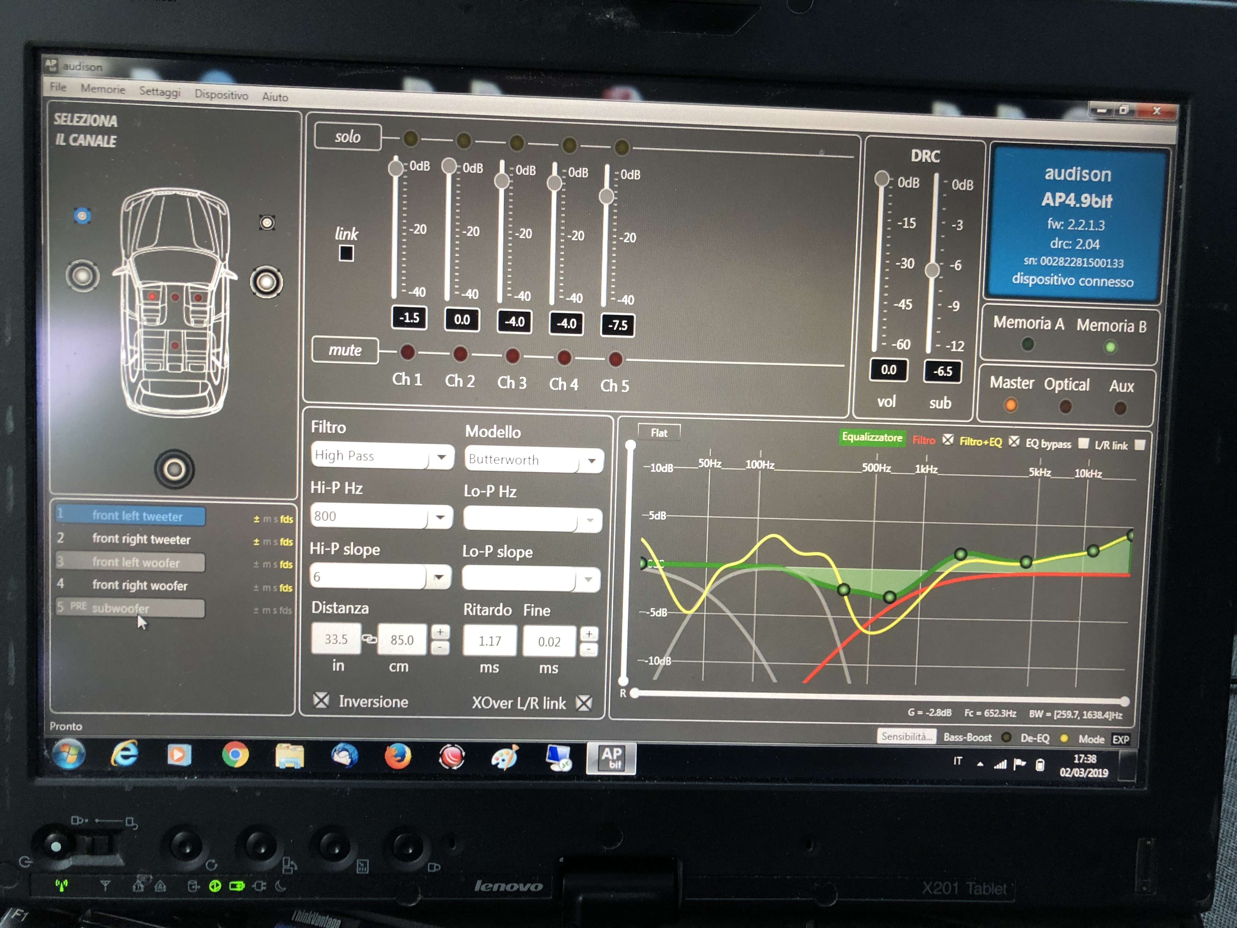Toggle the XOver L/R link checkbox

(584, 703)
